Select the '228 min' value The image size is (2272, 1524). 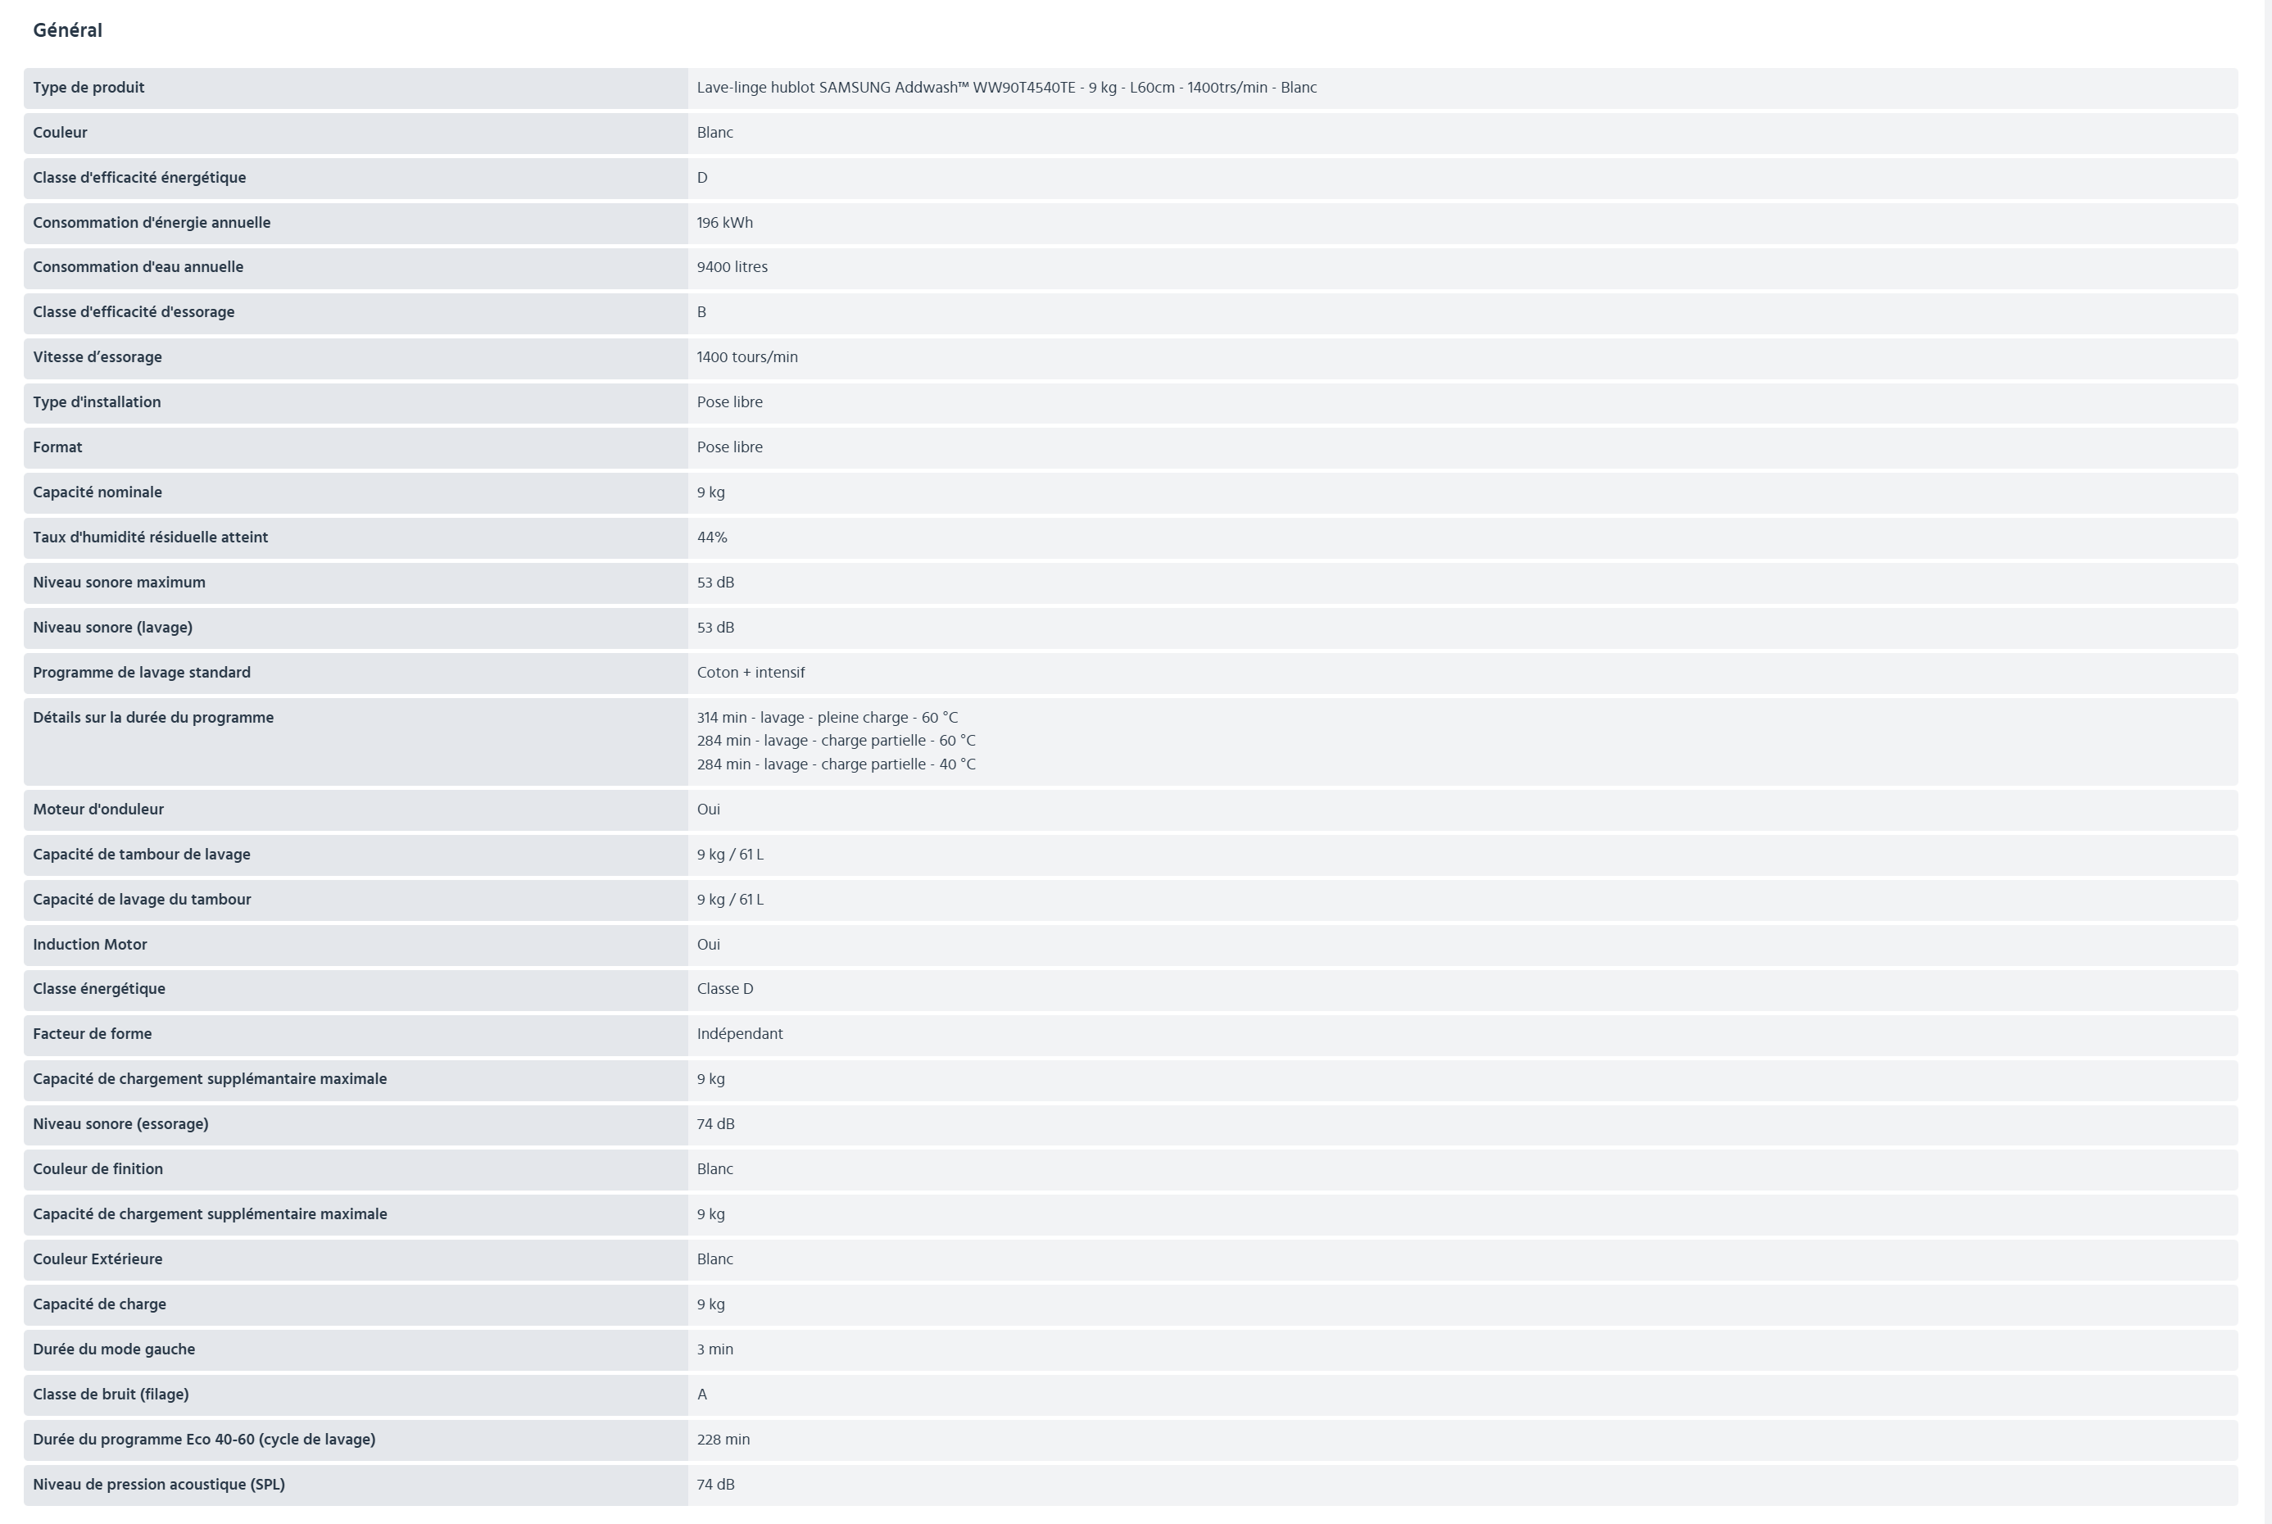click(723, 1440)
